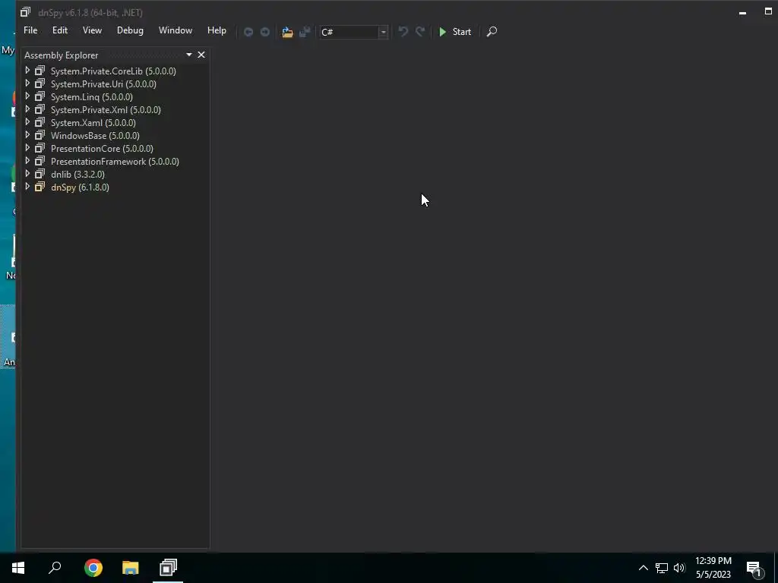Show hidden system tray icons

point(643,568)
